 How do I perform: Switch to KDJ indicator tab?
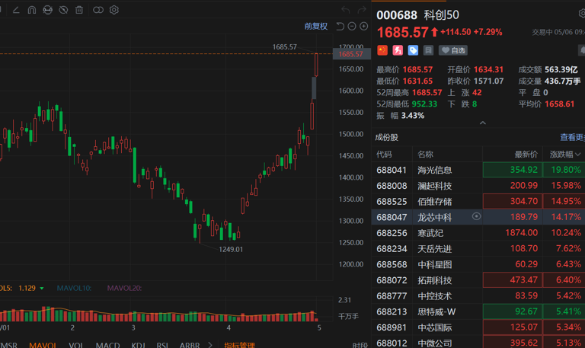pos(138,345)
